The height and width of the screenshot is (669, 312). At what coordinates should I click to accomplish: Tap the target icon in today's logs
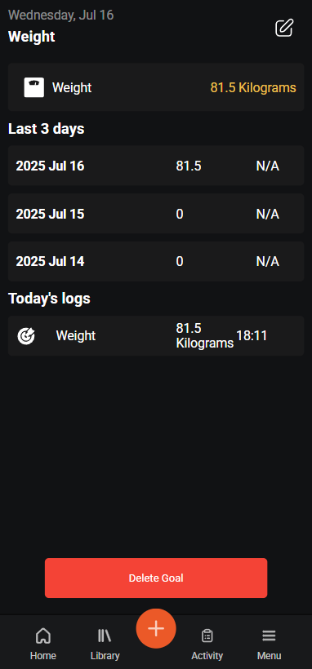coord(26,336)
